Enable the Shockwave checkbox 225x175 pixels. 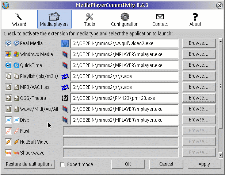pyautogui.click(x=8, y=153)
